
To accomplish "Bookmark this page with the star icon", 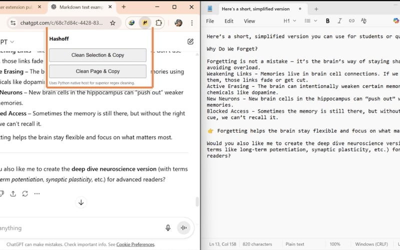I will pos(112,23).
